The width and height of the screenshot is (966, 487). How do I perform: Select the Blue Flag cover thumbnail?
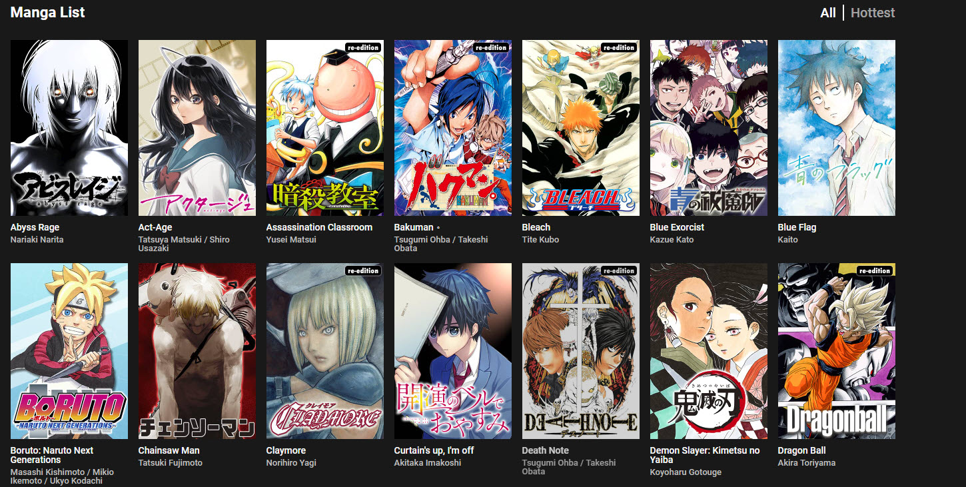click(x=837, y=128)
